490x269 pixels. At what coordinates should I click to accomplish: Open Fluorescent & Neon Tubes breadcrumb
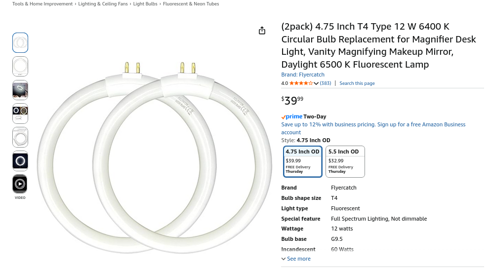191,4
